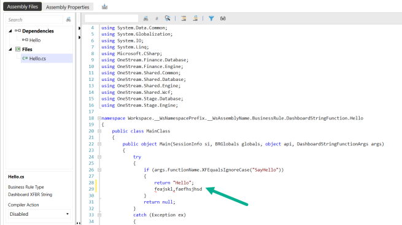Viewport: 402px width, 225px height.
Task: Click the compile assembly icon beside the tabs
Action: (x=104, y=7)
